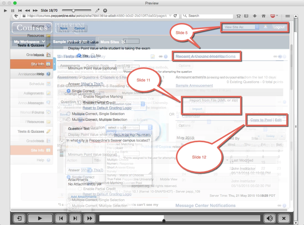Image resolution: width=304 pixels, height=225 pixels.
Task: Click the Today button on the calendar
Action: (270, 136)
